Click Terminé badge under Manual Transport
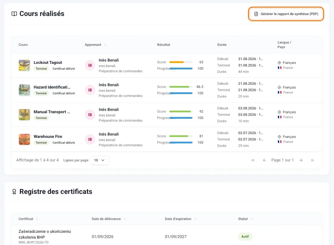This screenshot has width=334, height=245. point(41,118)
